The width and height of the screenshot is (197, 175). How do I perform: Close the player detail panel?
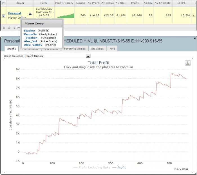[195, 38]
